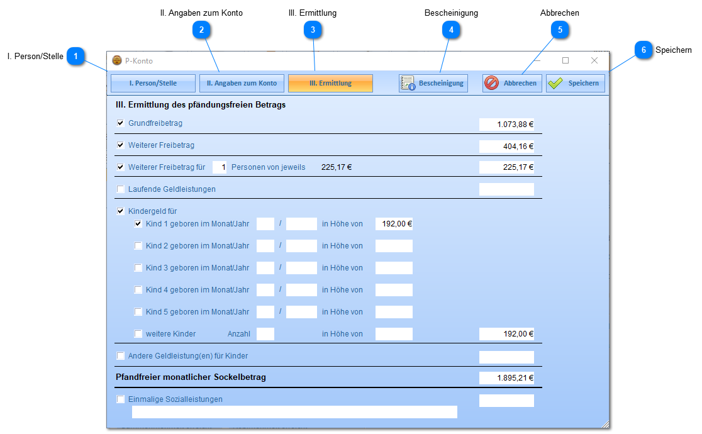
Task: Click the red Abbrechen cancel icon
Action: [x=492, y=83]
